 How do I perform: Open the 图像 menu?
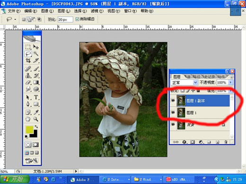(47, 11)
